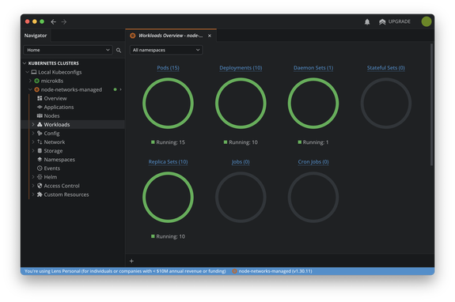Screen dimensions: 455x302
Task: Click the notifications bell icon
Action: tap(367, 21)
